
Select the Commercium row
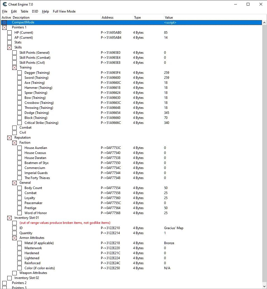(x=131, y=168)
